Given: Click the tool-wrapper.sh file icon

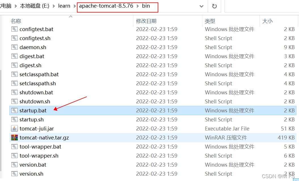Looking at the screenshot, I should coord(14,156).
